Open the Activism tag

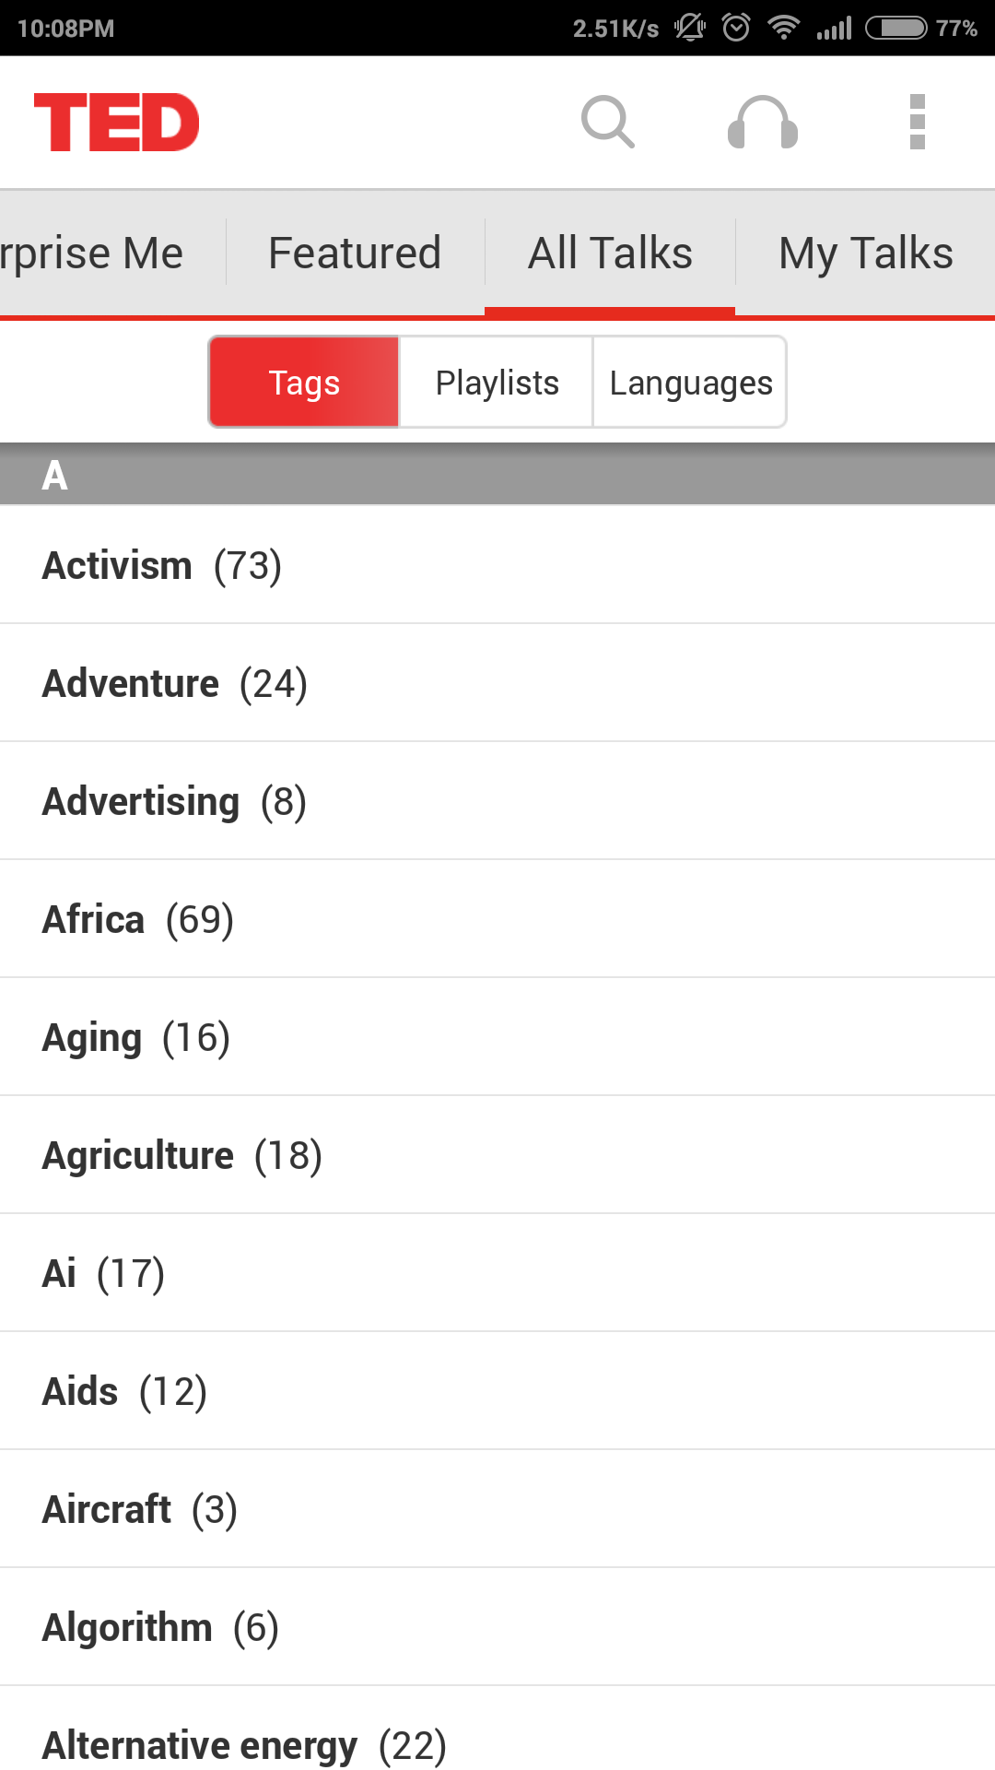[497, 565]
